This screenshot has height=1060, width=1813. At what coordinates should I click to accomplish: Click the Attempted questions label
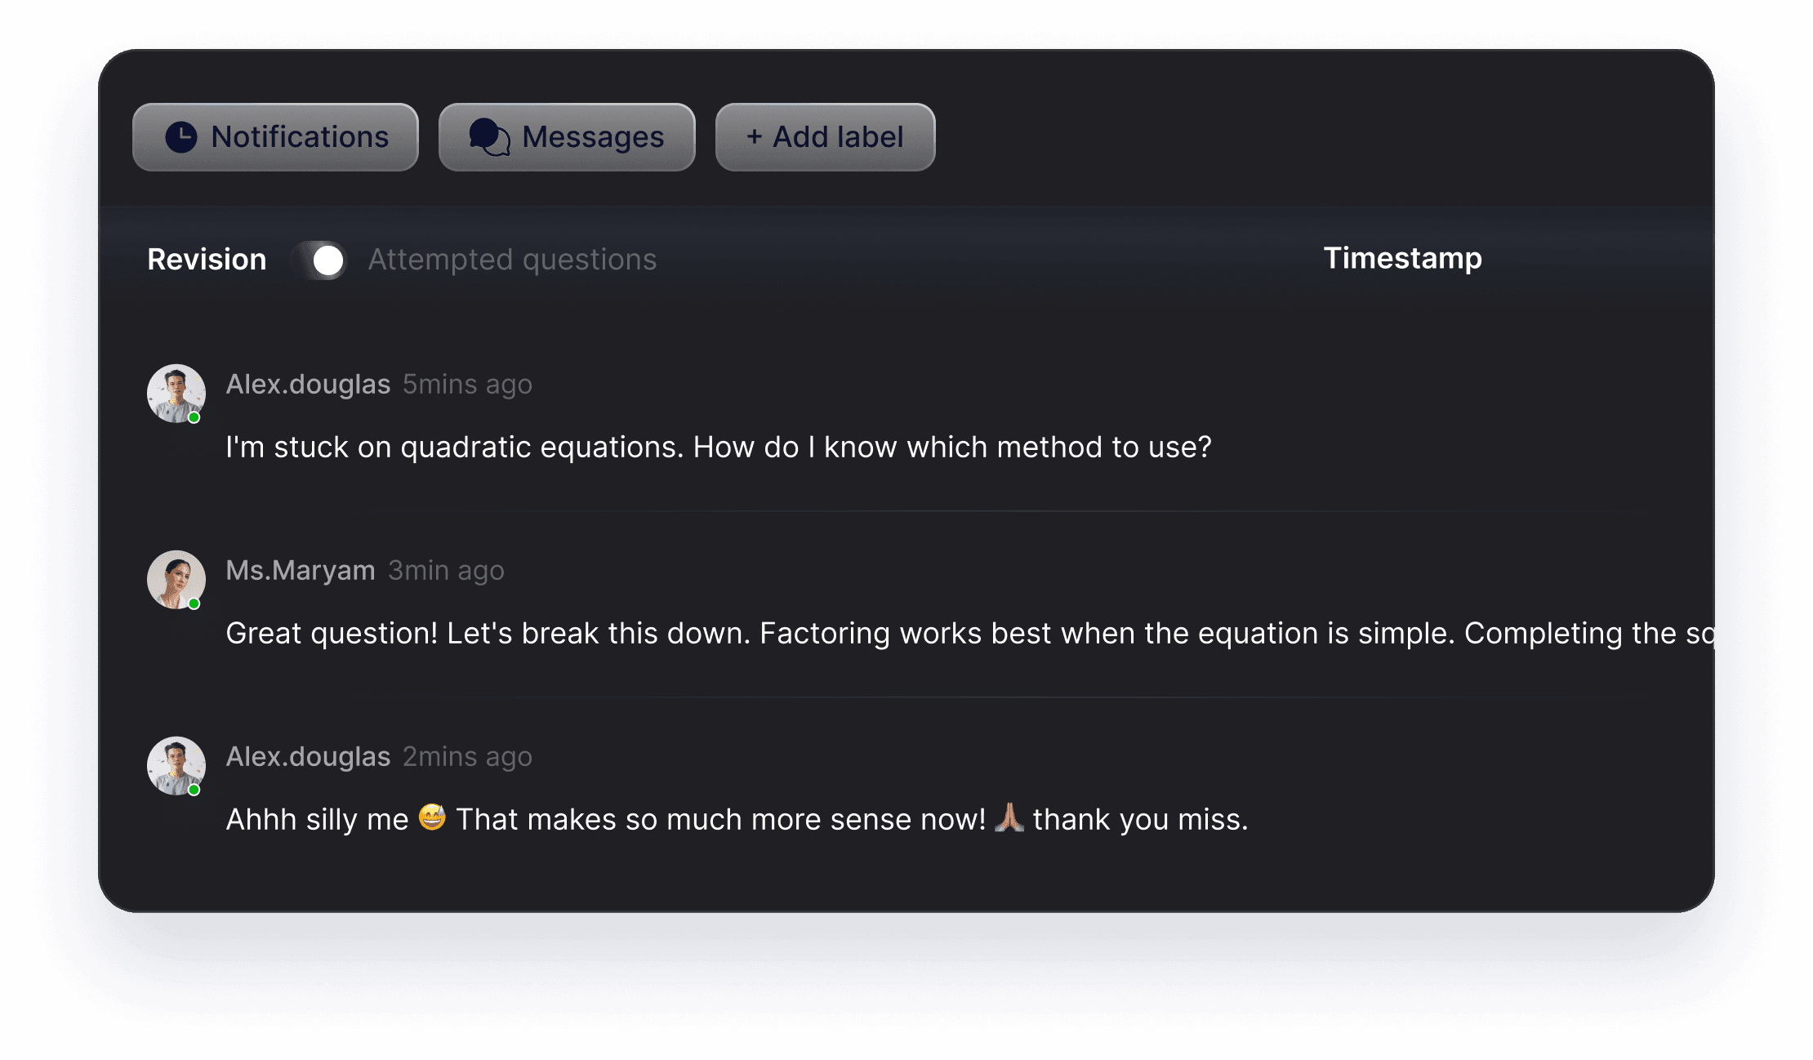coord(511,260)
